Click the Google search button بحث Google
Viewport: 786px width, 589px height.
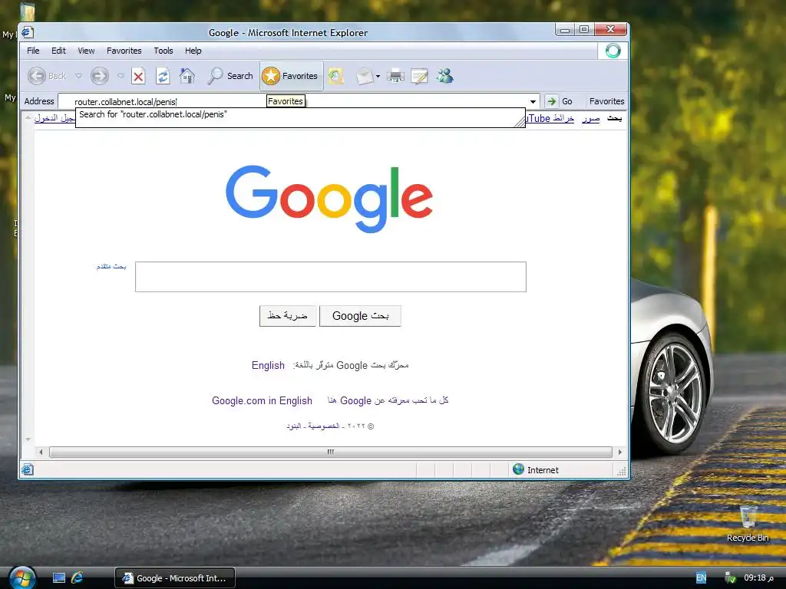(361, 315)
